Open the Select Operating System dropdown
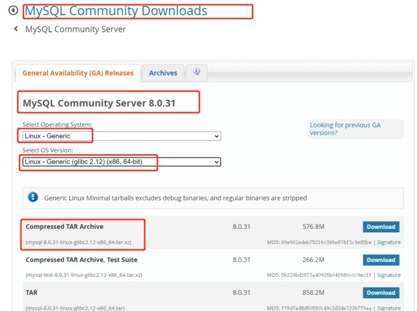The width and height of the screenshot is (417, 311). pyautogui.click(x=121, y=136)
